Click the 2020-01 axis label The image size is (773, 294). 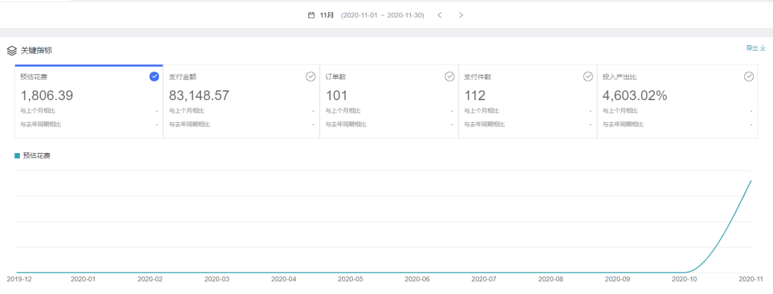coord(83,279)
